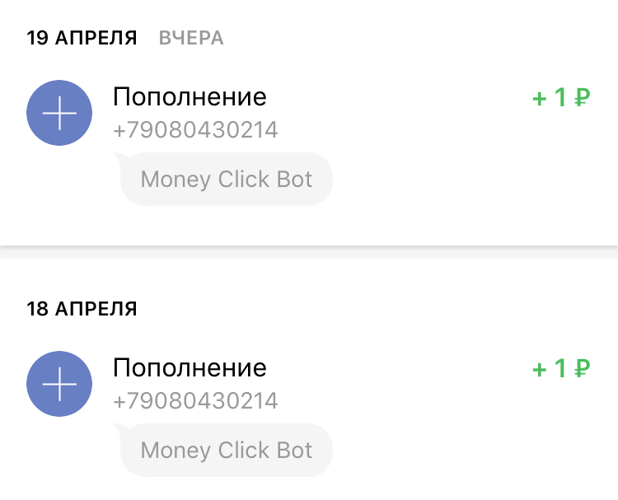This screenshot has width=618, height=500.
Task: Open the 19 April "Пополнение" transaction title
Action: click(x=190, y=96)
